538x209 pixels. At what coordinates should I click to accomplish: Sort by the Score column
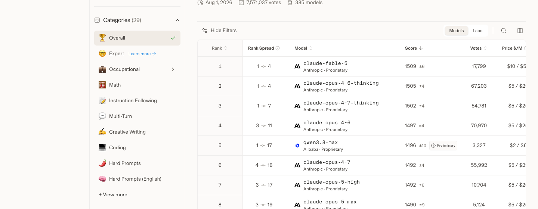[x=414, y=48]
